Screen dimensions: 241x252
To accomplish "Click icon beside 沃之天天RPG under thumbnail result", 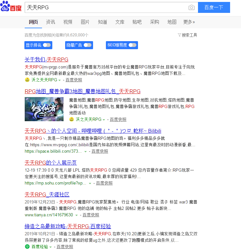I will [71, 119].
